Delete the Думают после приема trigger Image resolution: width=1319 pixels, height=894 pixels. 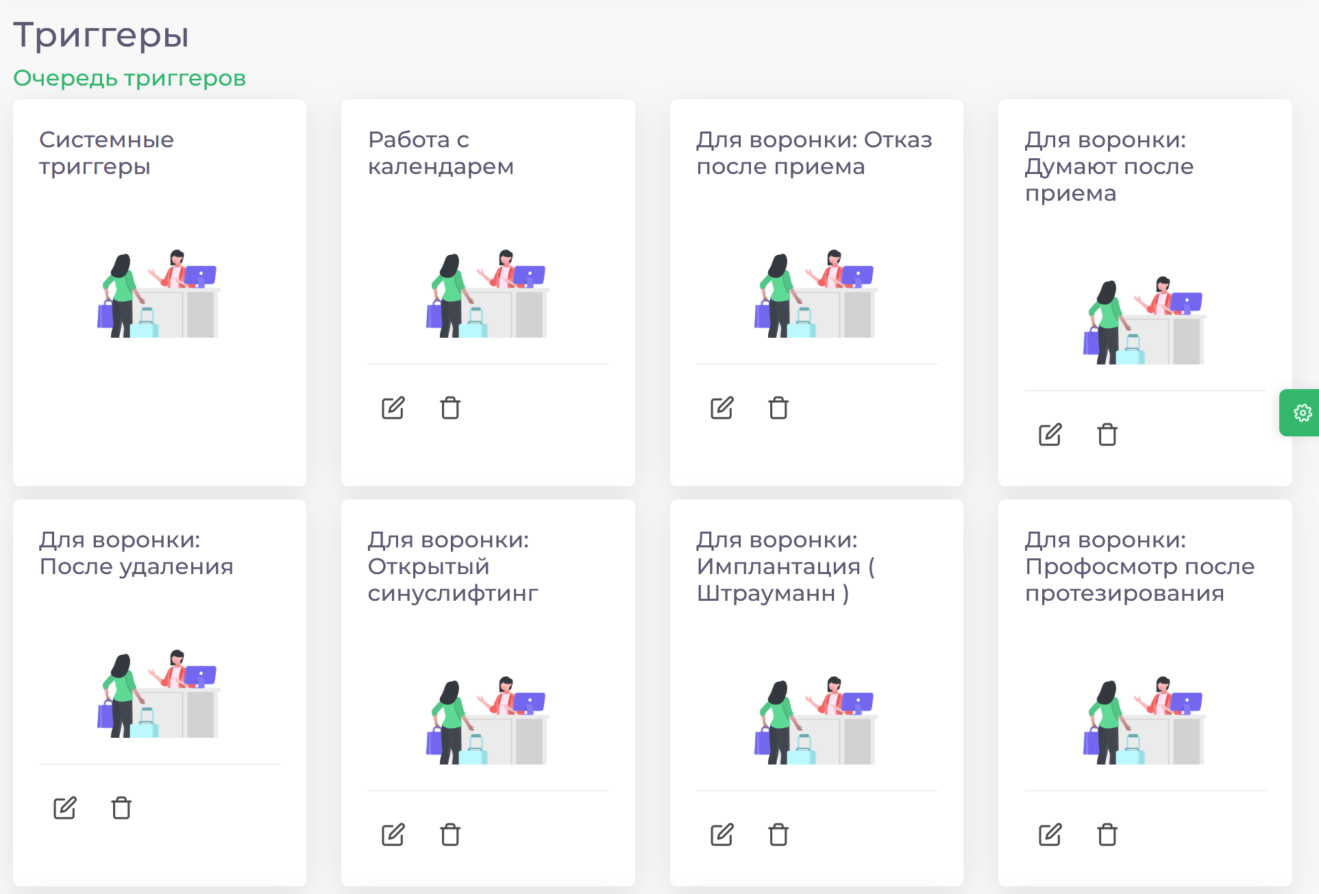(x=1107, y=434)
